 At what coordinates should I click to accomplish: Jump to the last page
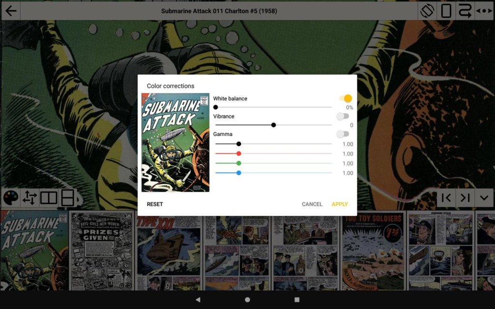point(465,198)
